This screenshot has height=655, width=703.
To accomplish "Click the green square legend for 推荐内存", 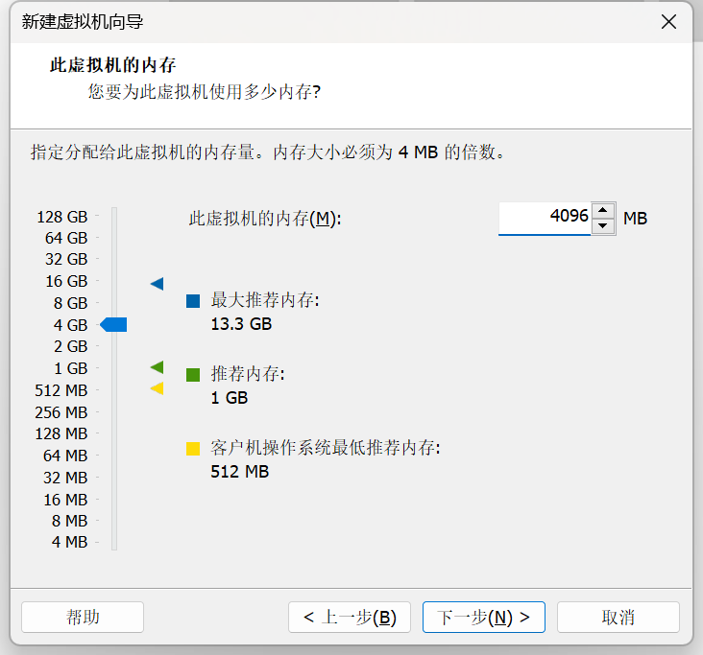I will click(x=193, y=375).
